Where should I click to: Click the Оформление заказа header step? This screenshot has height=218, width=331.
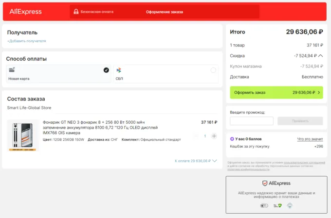tap(164, 12)
